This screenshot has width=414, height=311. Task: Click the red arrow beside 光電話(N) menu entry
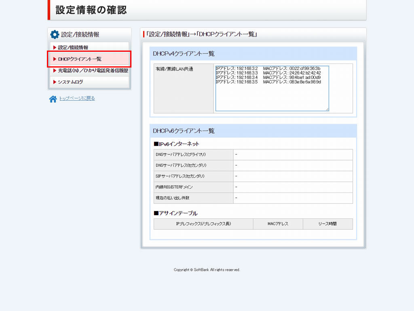click(x=55, y=70)
